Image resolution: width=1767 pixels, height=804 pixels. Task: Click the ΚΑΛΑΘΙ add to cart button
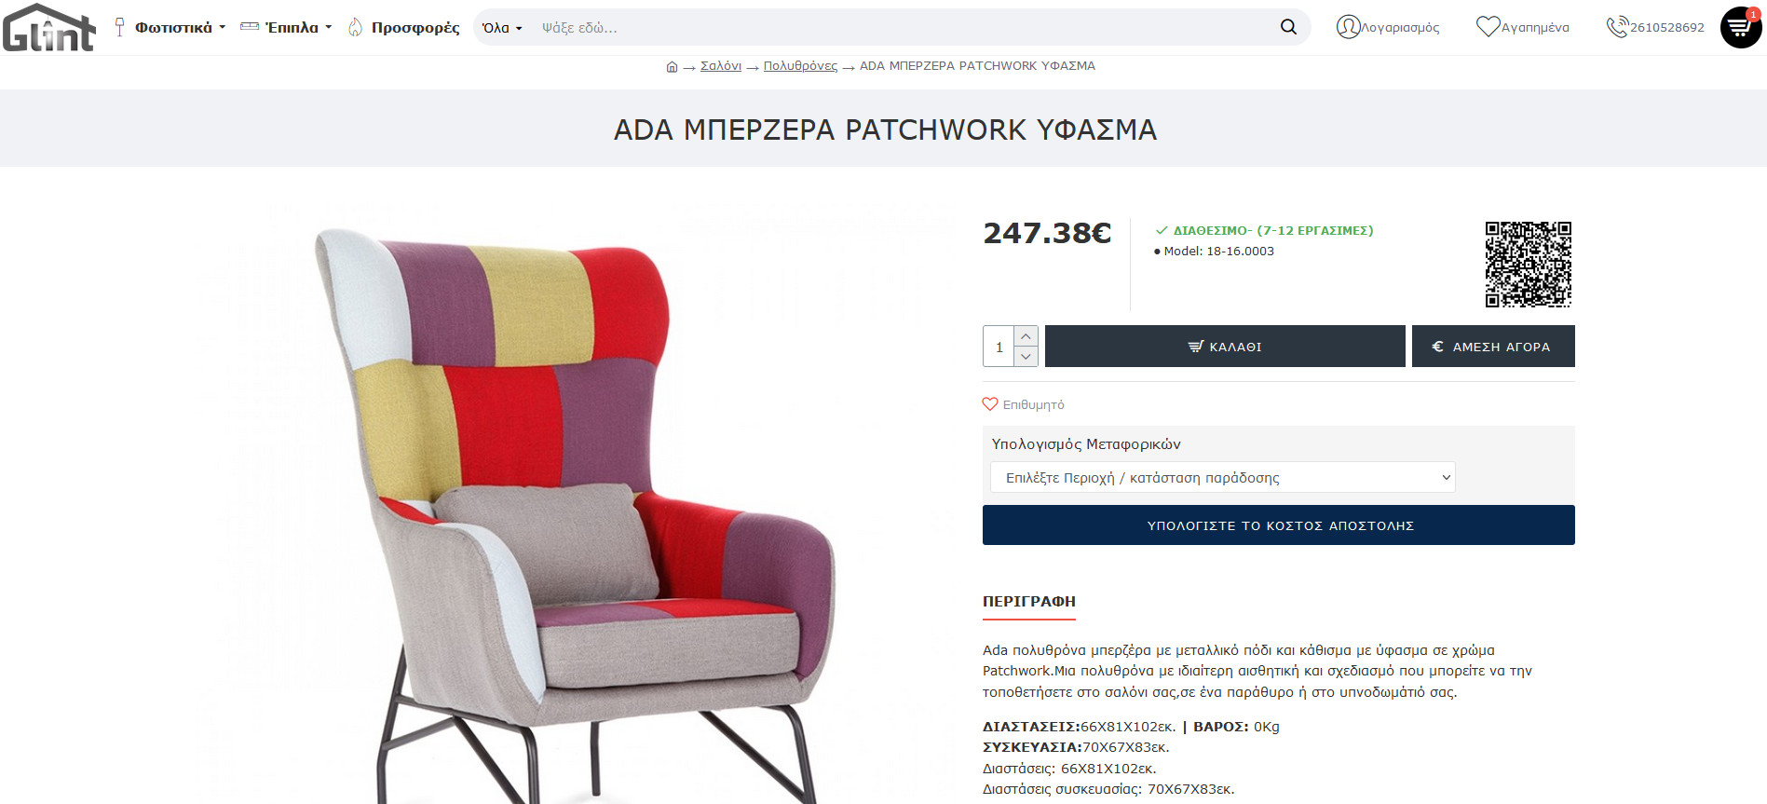1225,347
